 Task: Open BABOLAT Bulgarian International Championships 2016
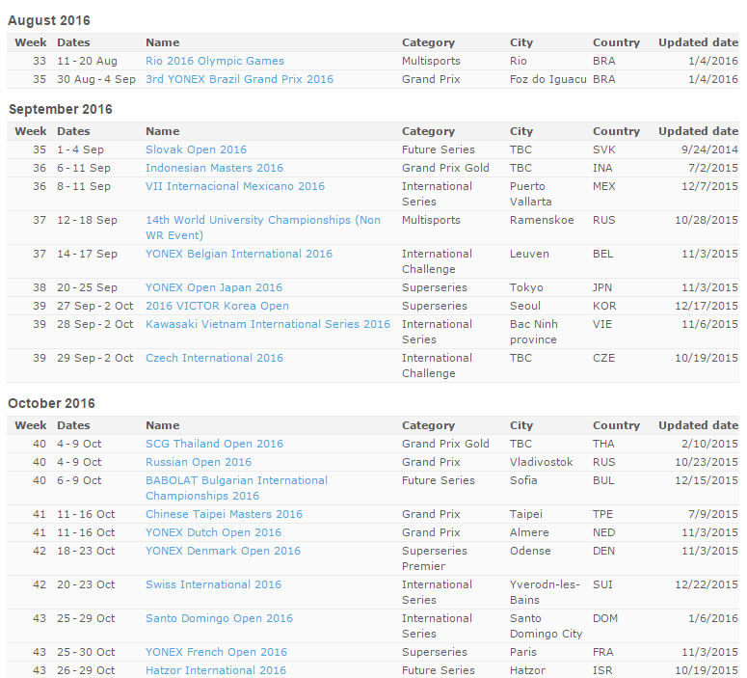click(x=236, y=480)
